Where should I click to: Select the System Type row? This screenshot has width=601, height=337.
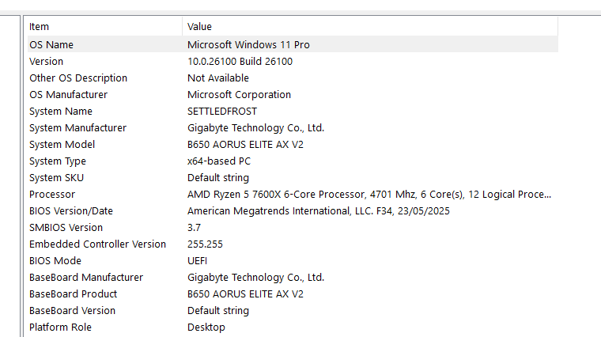58,161
